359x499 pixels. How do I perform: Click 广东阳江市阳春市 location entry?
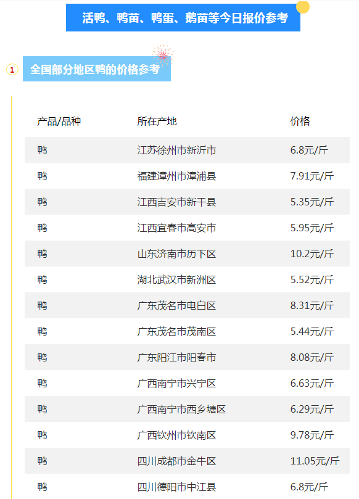tap(176, 357)
